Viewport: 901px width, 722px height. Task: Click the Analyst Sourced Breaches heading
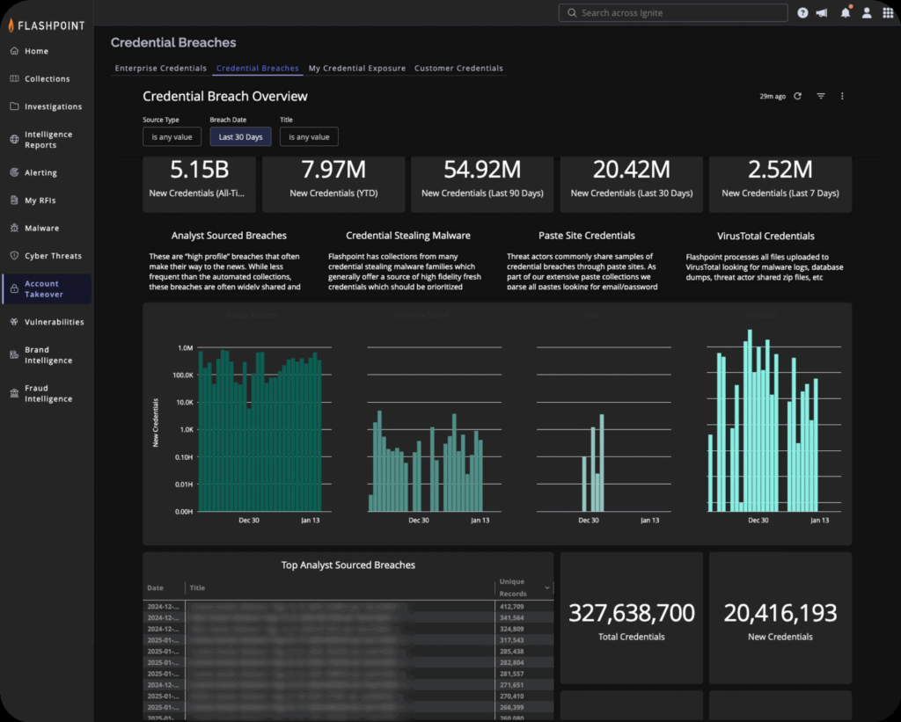pos(229,236)
